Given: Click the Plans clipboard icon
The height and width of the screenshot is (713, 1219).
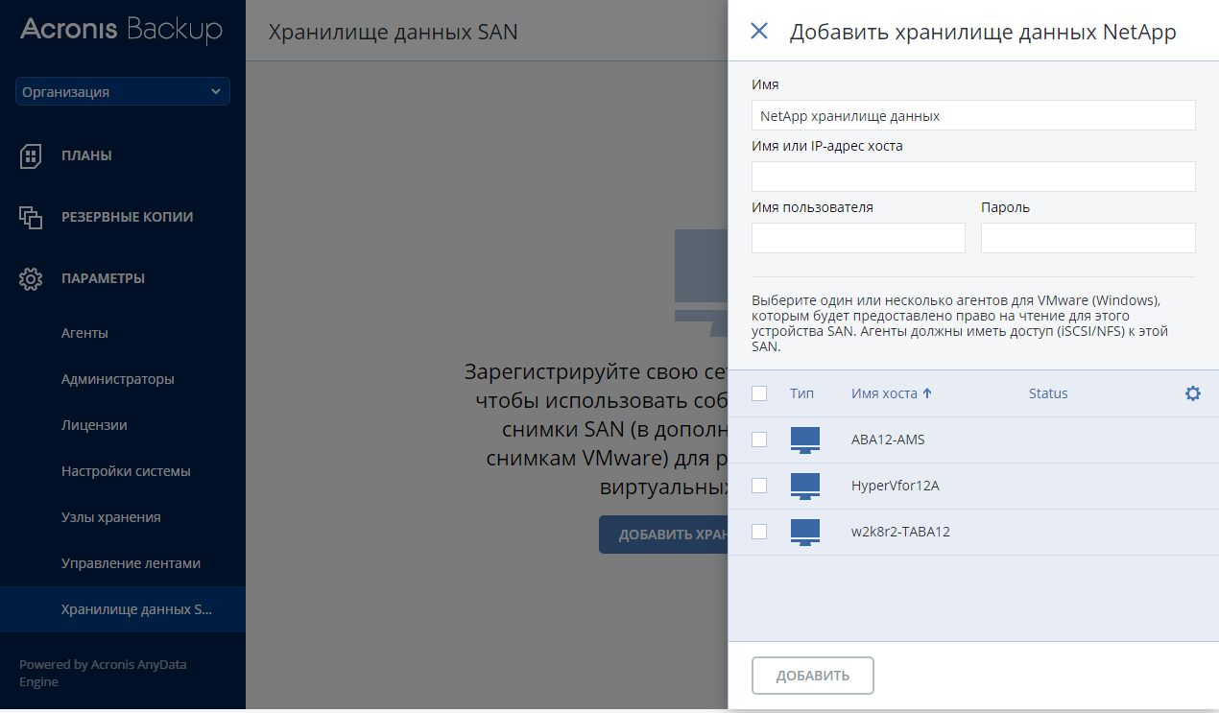Looking at the screenshot, I should (31, 155).
